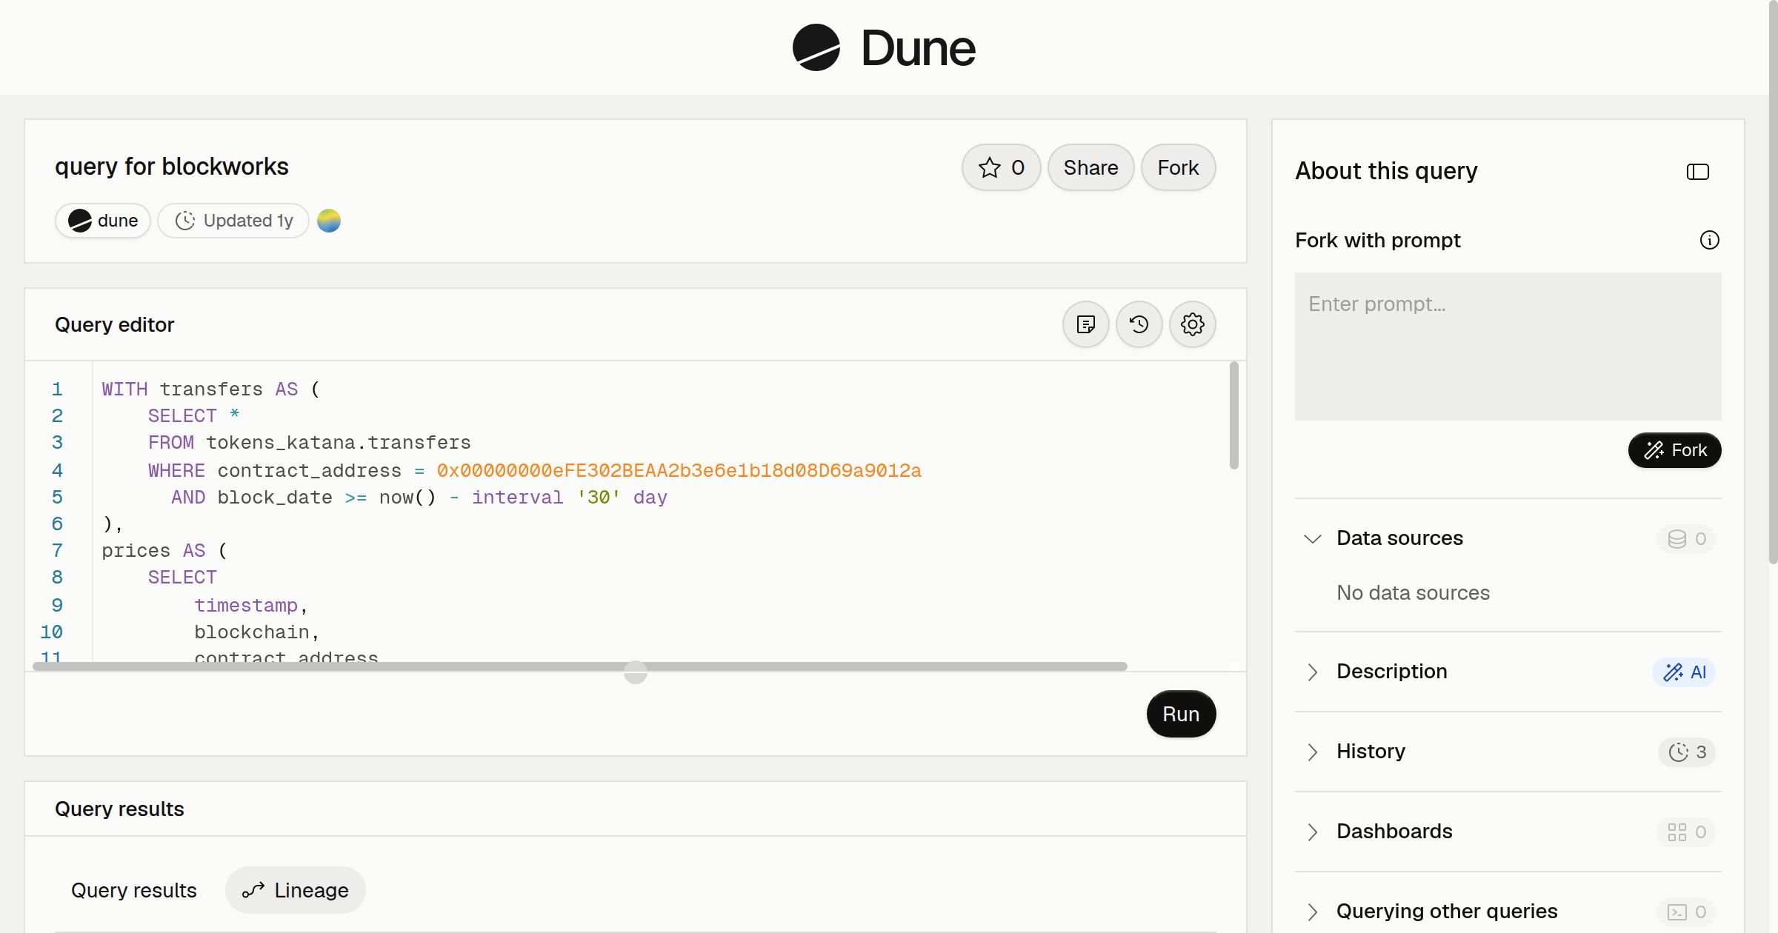The image size is (1778, 933).
Task: Click the Updated 1y clock badge
Action: [233, 221]
